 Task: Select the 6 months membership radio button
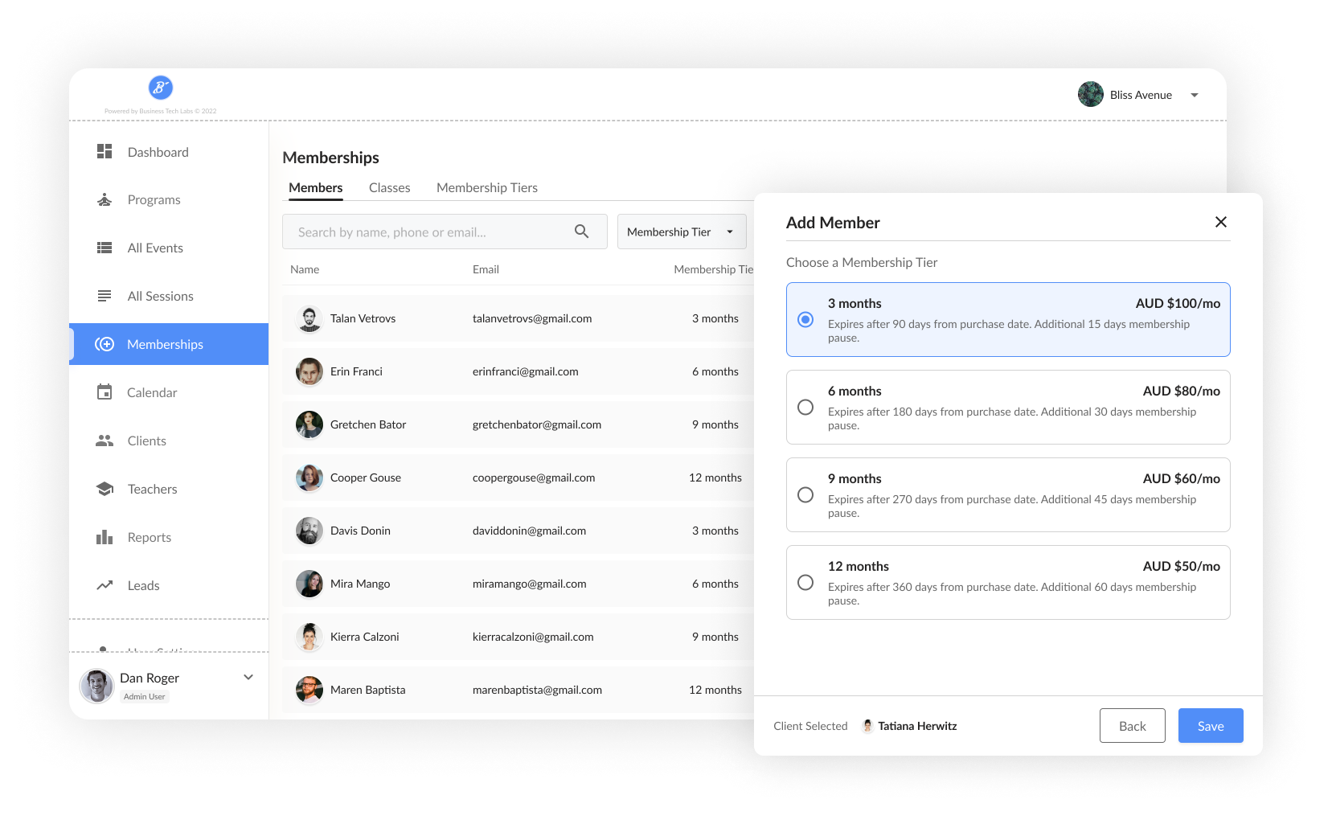click(805, 408)
